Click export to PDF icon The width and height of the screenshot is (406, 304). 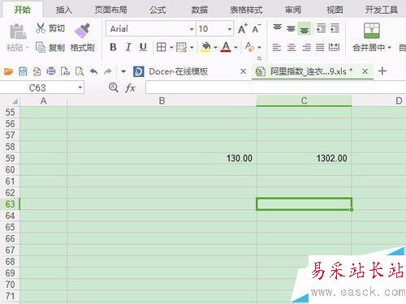click(37, 71)
